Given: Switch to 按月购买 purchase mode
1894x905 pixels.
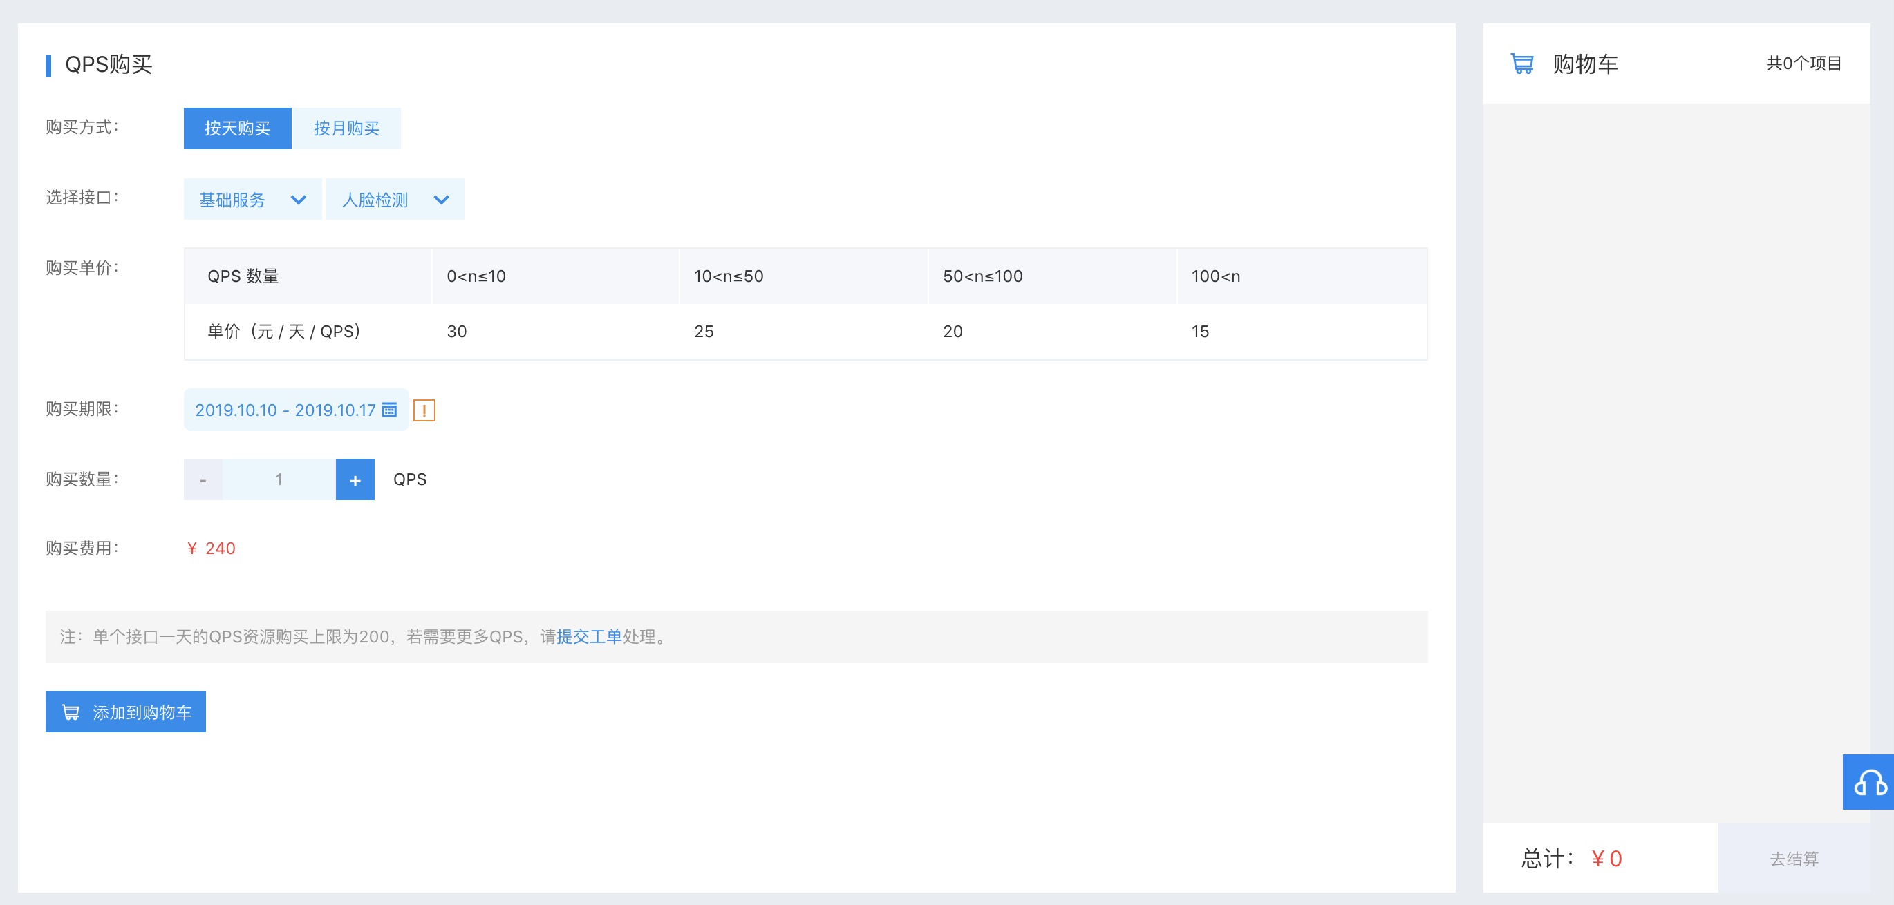Looking at the screenshot, I should 346,128.
